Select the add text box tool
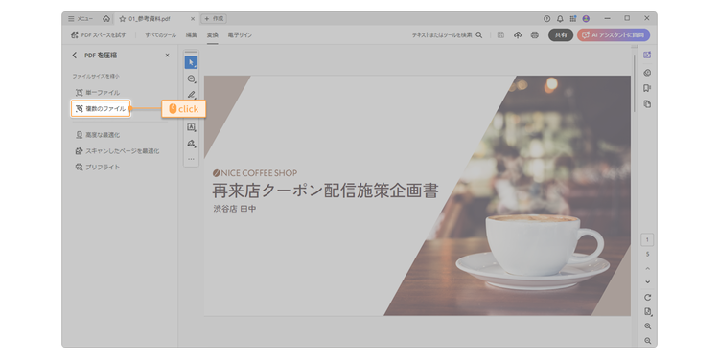Image resolution: width=719 pixels, height=359 pixels. click(x=191, y=127)
